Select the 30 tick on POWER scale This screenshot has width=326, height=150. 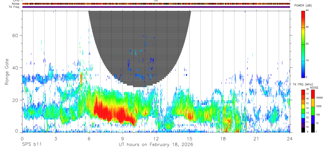click(x=307, y=27)
